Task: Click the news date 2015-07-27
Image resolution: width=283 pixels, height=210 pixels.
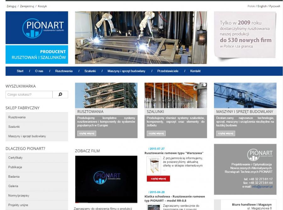Action: click(157, 149)
